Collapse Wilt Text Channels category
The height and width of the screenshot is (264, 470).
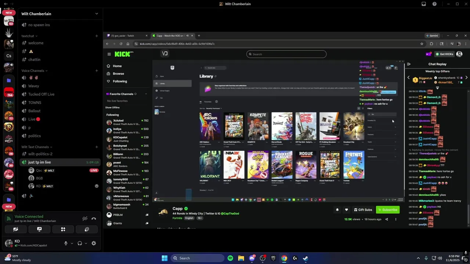click(37, 147)
